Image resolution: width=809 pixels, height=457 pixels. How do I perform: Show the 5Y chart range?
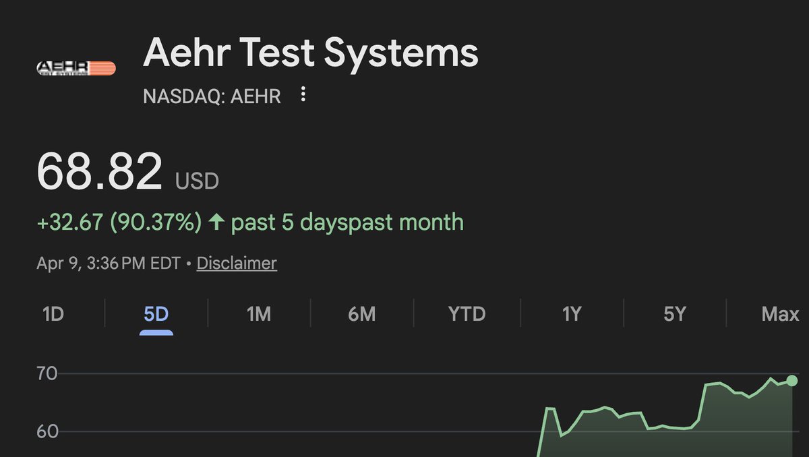pos(674,314)
